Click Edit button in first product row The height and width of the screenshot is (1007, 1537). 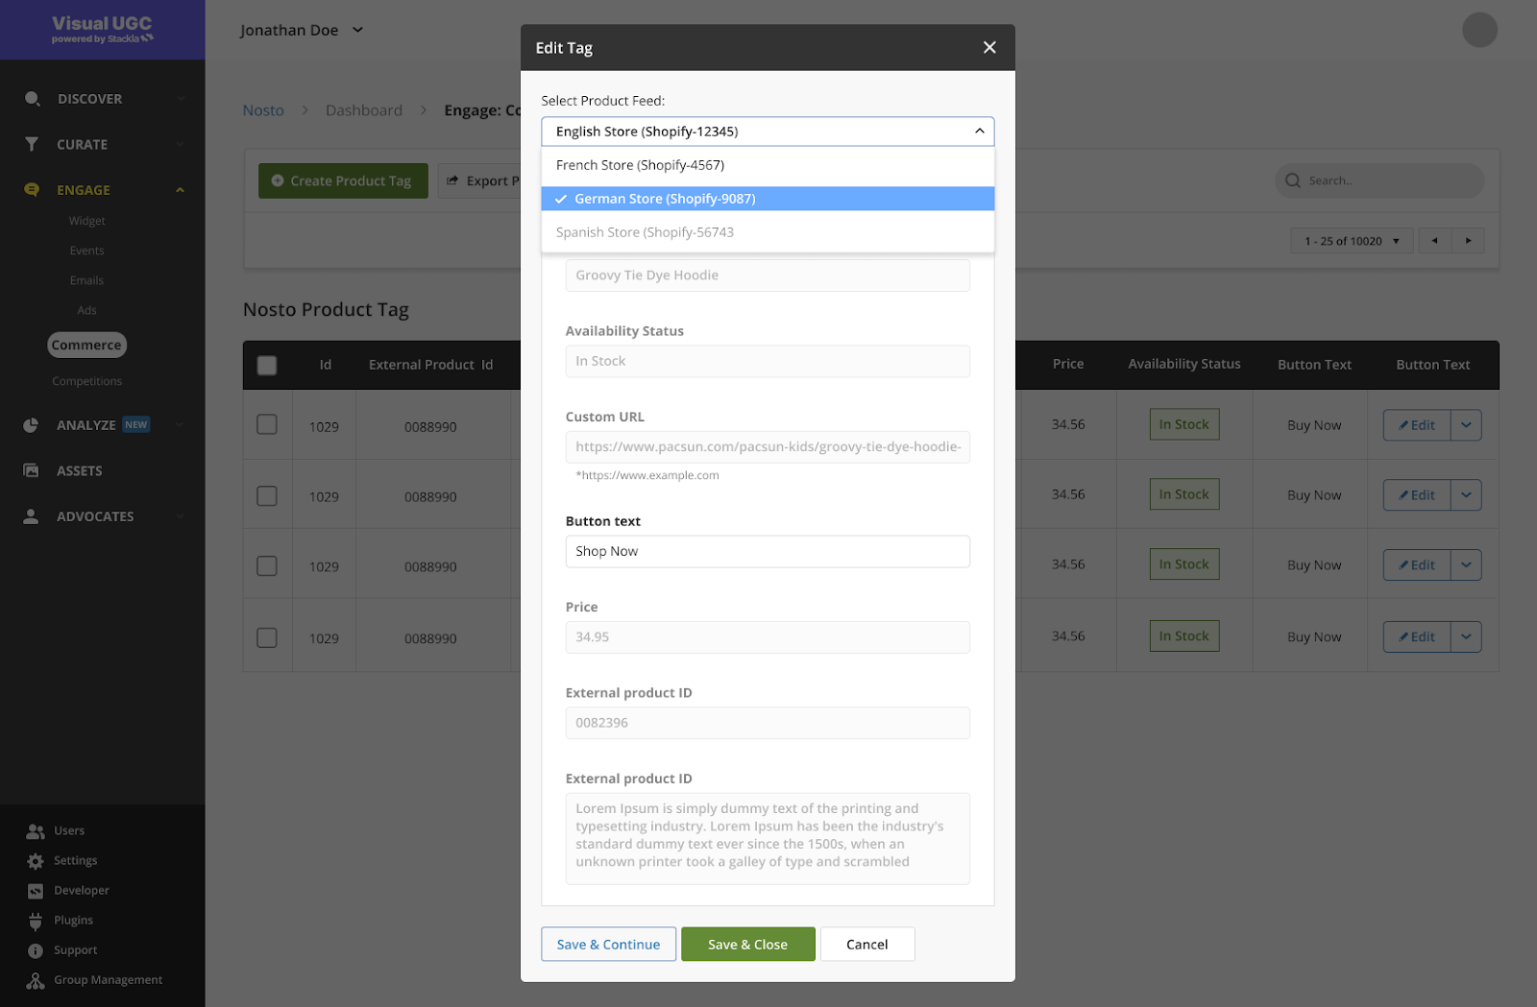point(1417,425)
